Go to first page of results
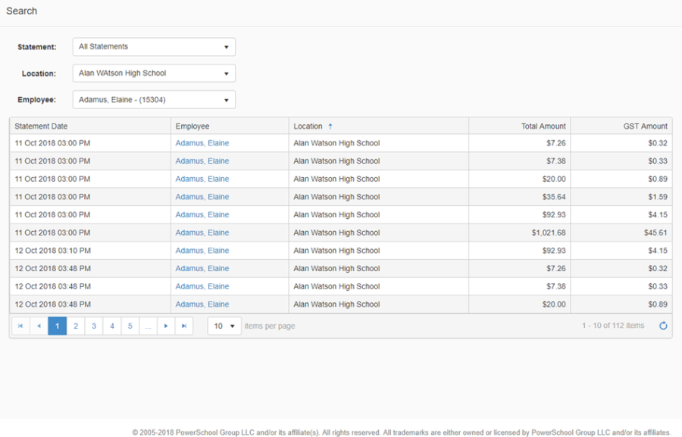Screen dimensions: 682x437 click(20, 326)
